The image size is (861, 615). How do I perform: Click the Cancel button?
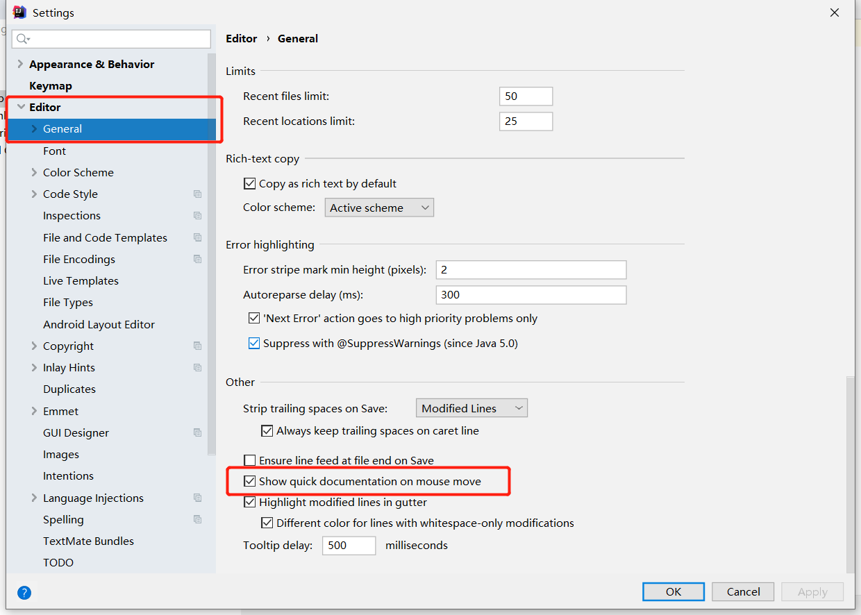[x=743, y=591]
